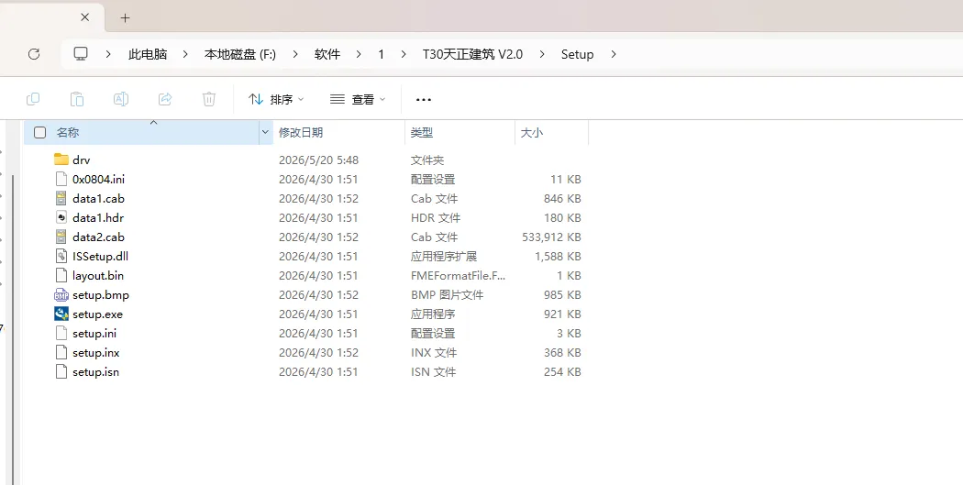Screen dimensions: 963x485
Task: Click the file name setup.isn
Action: (x=95, y=372)
